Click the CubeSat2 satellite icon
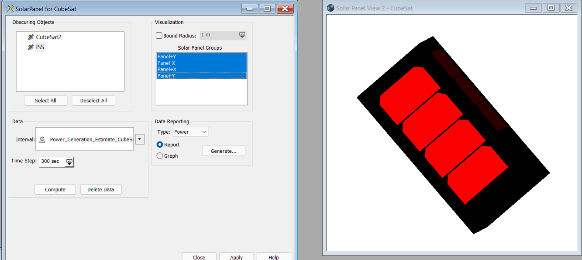Screen dimensions: 582x260 31,37
